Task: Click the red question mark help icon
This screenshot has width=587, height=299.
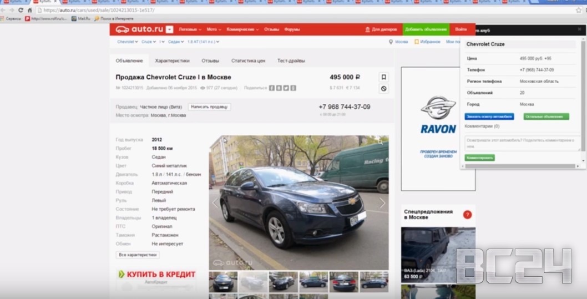Action: click(x=467, y=215)
